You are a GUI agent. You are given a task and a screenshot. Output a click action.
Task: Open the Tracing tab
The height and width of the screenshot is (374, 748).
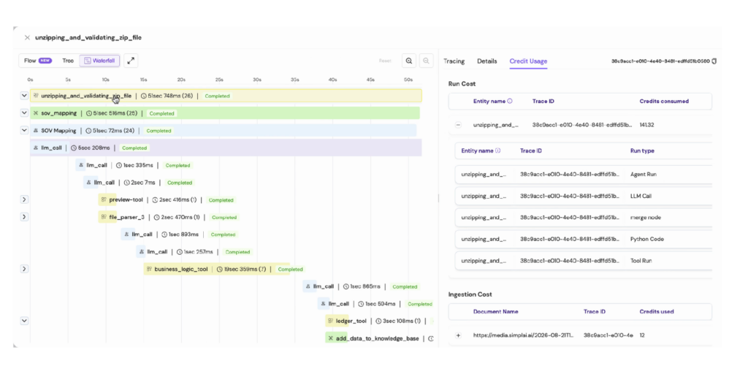click(454, 61)
